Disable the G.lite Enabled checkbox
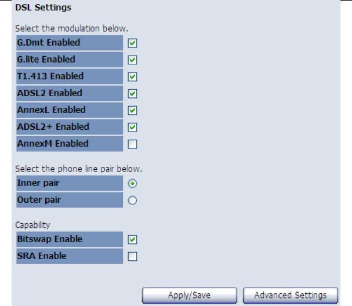 132,60
